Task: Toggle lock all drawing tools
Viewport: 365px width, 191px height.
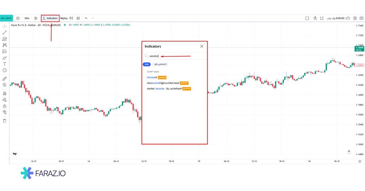Action: tap(5, 106)
